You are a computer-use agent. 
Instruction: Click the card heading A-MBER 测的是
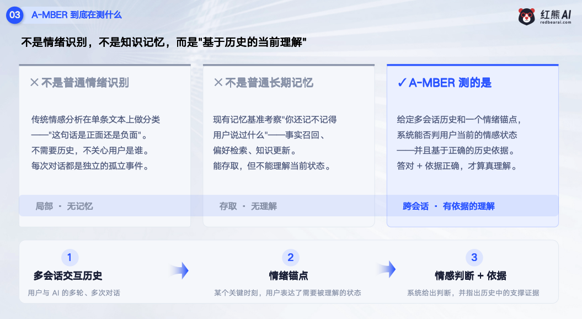450,82
